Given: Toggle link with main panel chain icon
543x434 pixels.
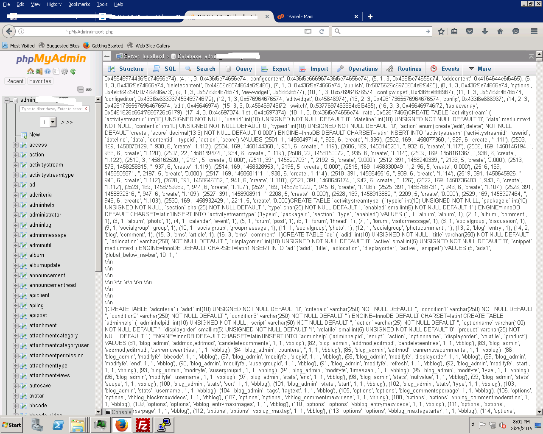Looking at the screenshot, I should [89, 89].
